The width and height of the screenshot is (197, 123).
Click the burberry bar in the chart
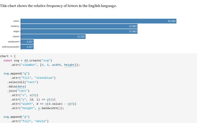79,26
